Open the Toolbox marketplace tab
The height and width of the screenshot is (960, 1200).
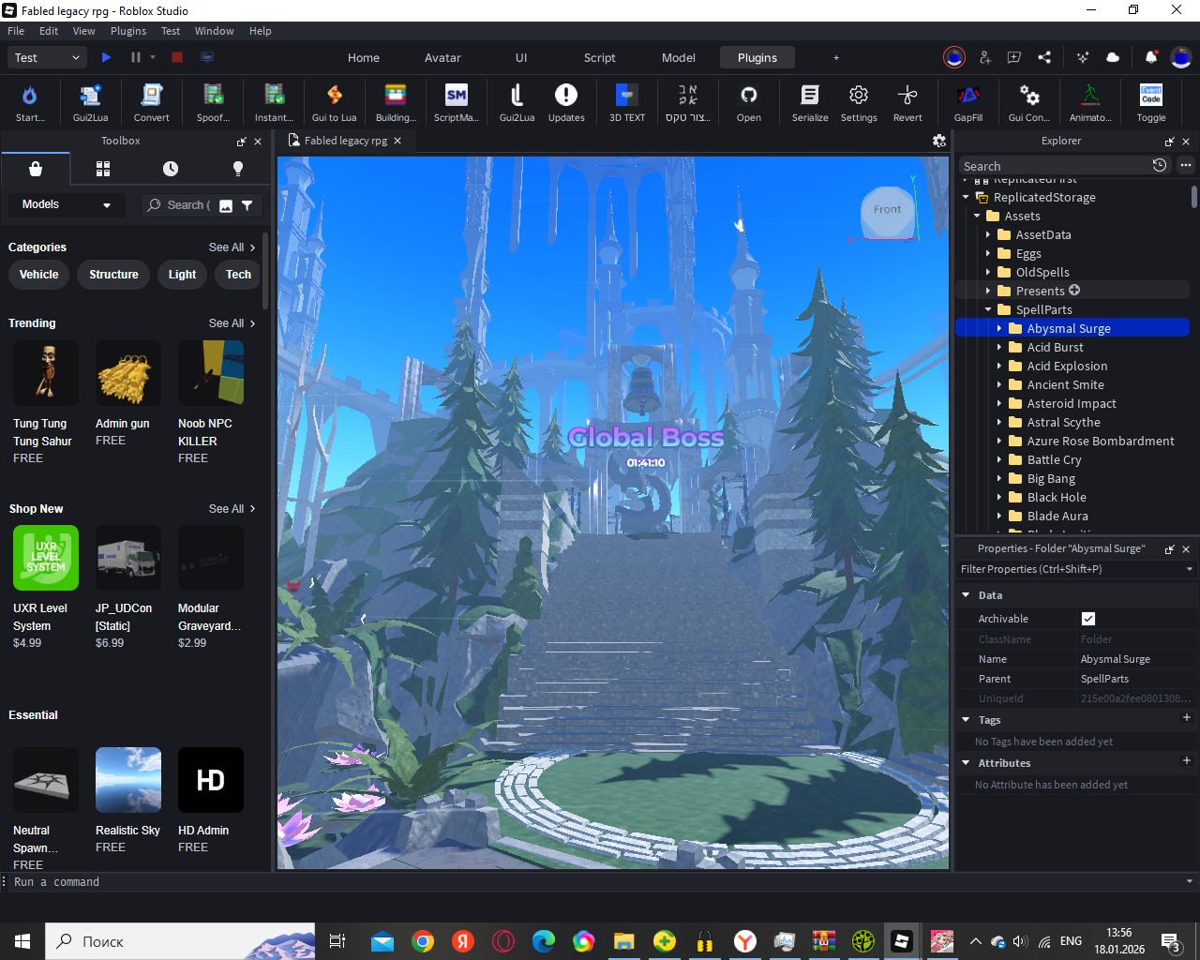(x=36, y=169)
